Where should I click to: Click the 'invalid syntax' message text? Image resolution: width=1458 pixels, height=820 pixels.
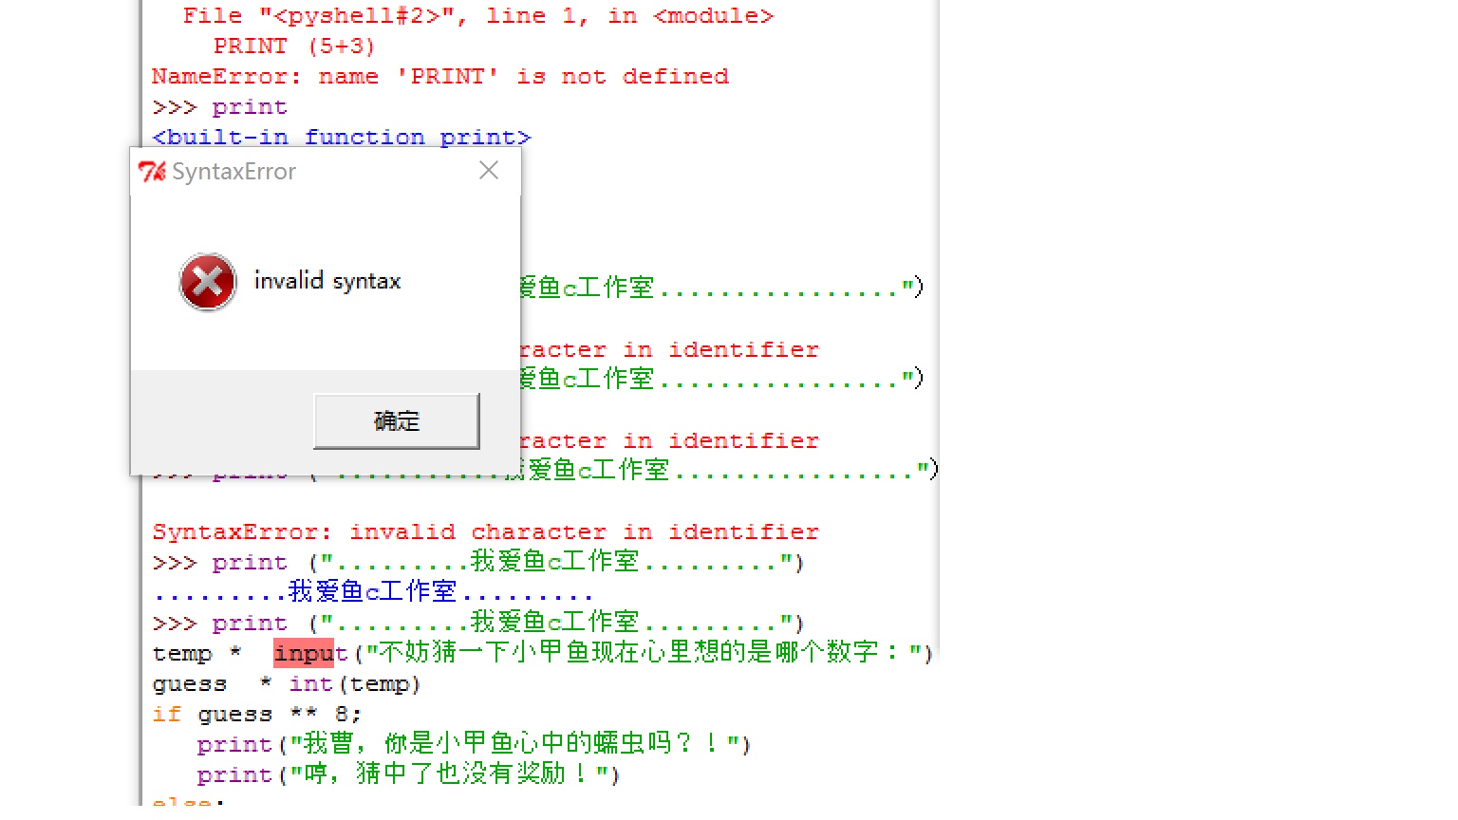[327, 281]
